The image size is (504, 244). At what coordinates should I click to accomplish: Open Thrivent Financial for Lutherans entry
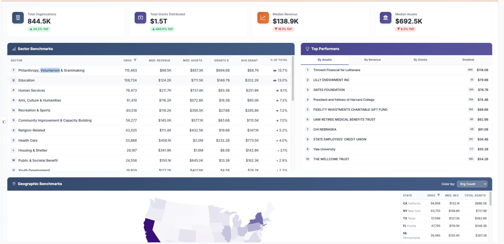click(337, 70)
